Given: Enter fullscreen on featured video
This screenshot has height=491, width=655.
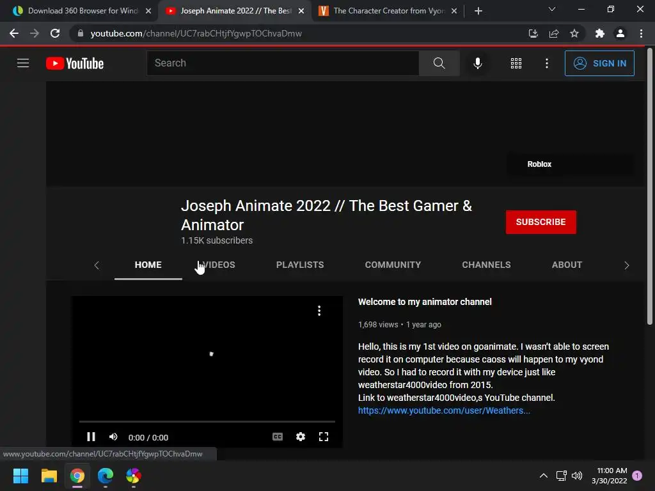Looking at the screenshot, I should click(323, 437).
